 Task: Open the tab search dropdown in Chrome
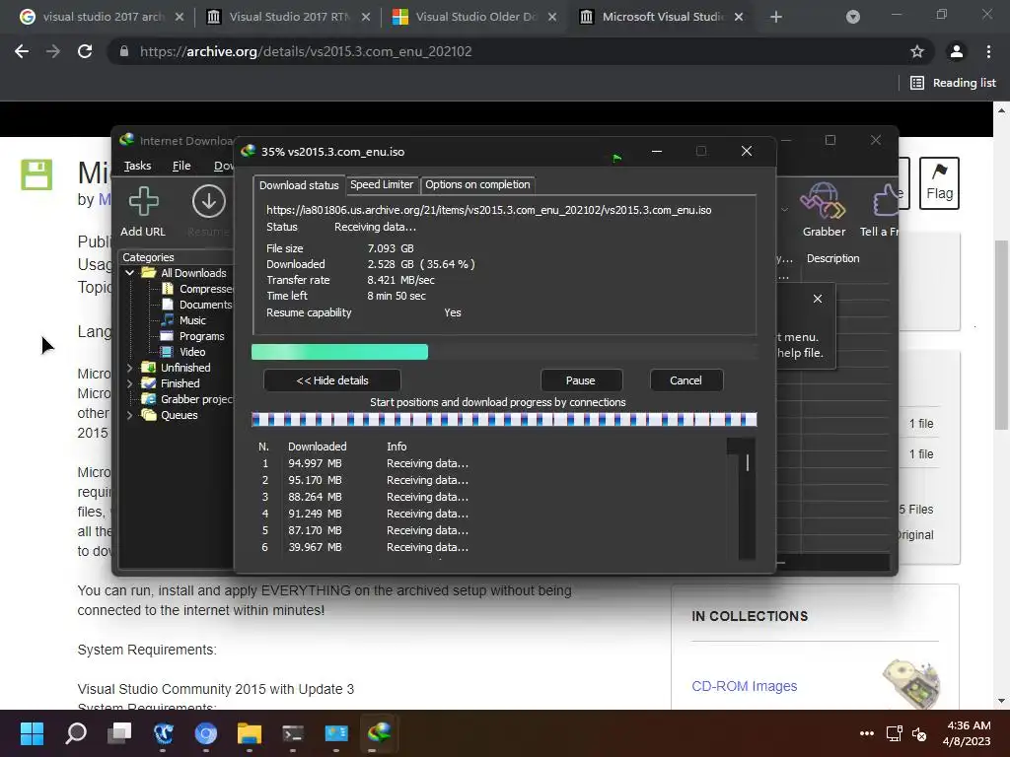click(853, 17)
